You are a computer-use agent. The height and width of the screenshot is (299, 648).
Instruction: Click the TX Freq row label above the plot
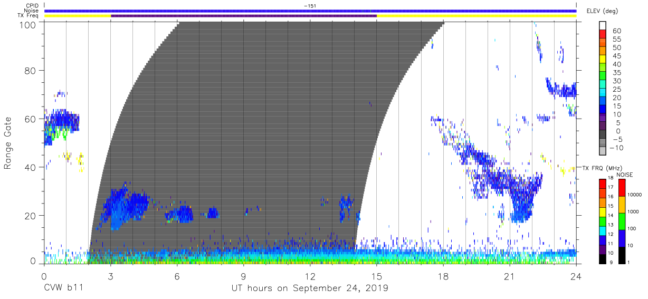pos(27,15)
